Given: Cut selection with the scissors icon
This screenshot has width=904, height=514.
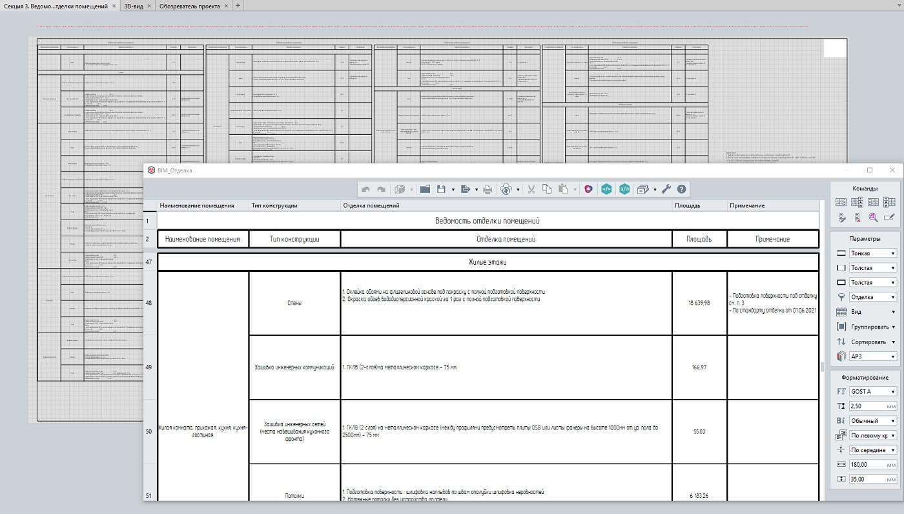Looking at the screenshot, I should 531,189.
